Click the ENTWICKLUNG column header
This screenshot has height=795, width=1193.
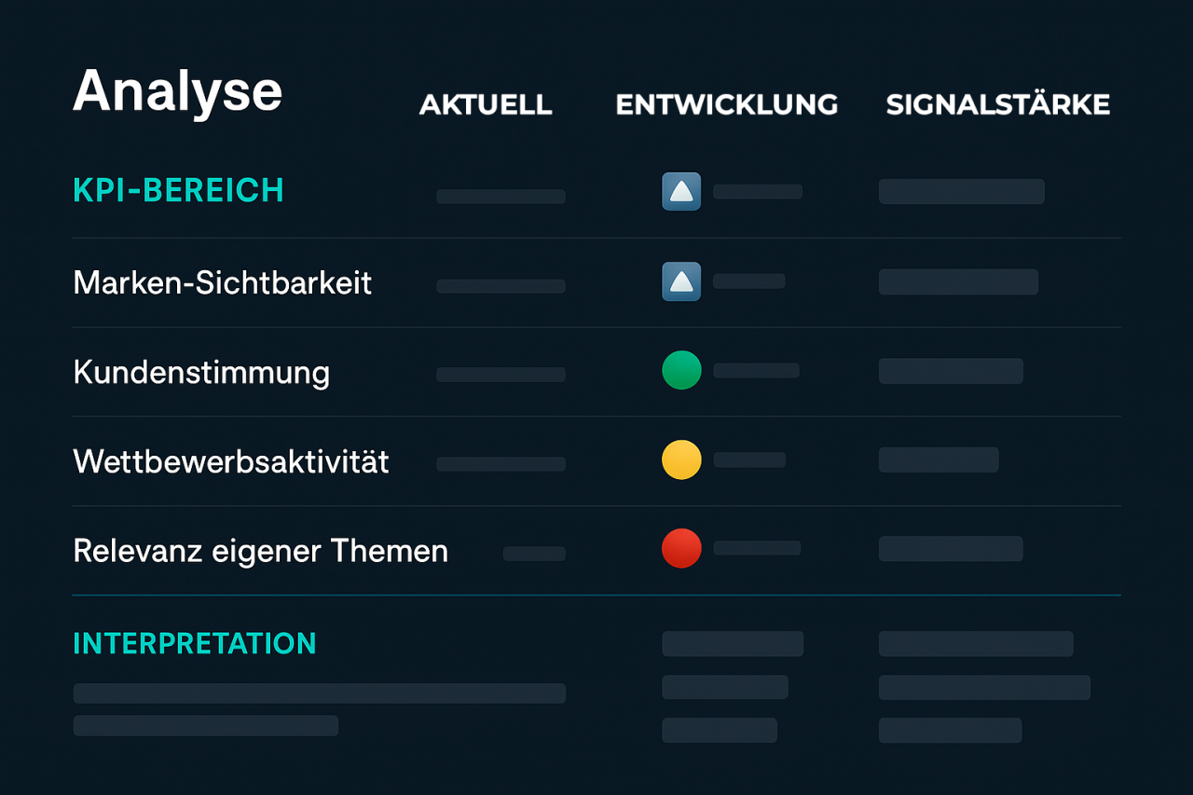pyautogui.click(x=727, y=104)
